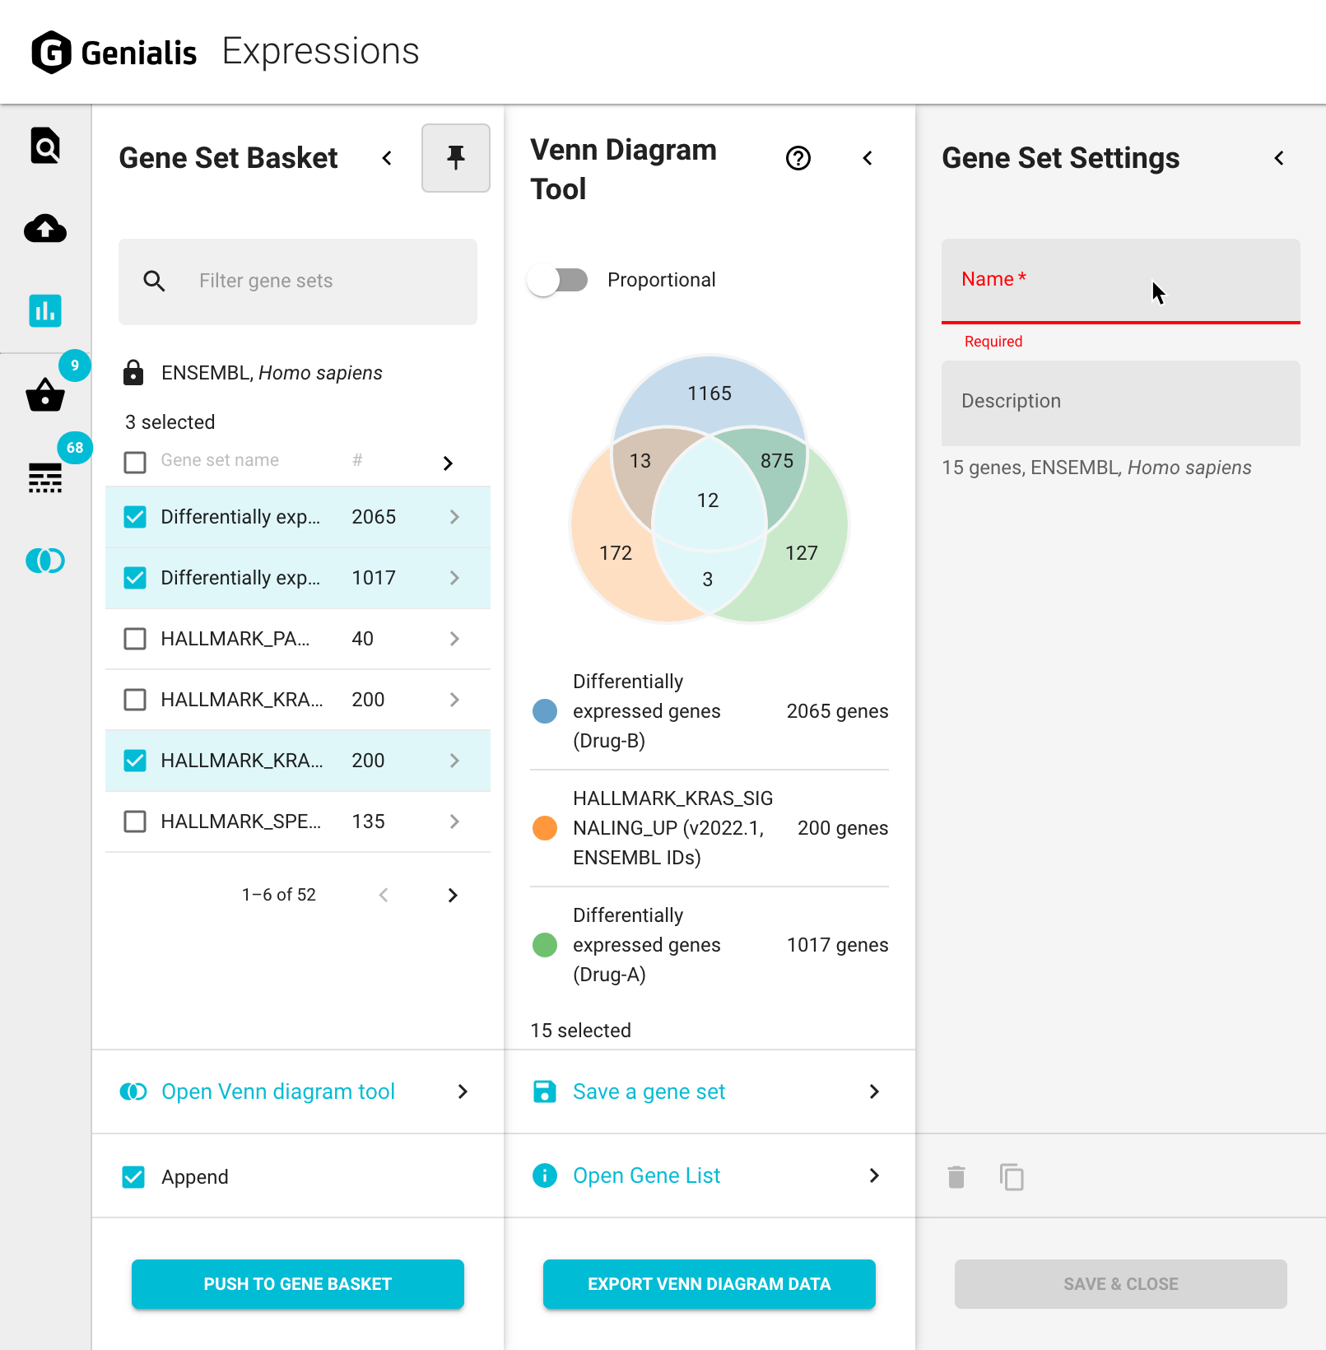Viewport: 1326px width, 1350px height.
Task: Uncheck the Append checkbox
Action: coord(133,1177)
